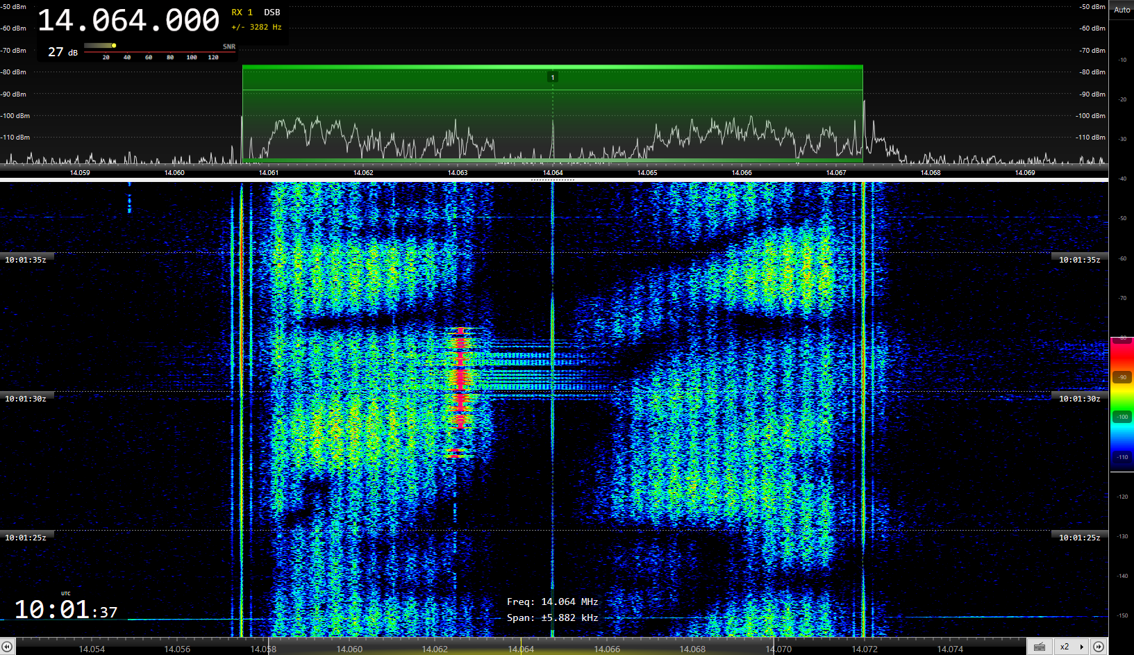Click the SNR meter indicator knob
The image size is (1134, 655).
[x=114, y=46]
